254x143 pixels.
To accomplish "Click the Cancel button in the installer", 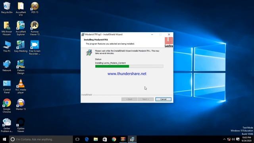I will 163,99.
